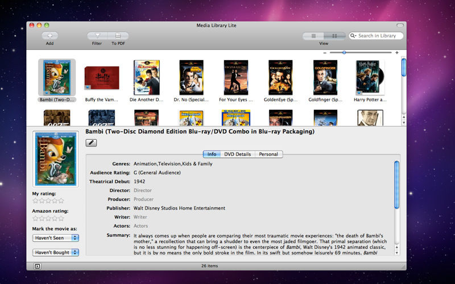
Task: Toggle the details panel button in status bar
Action: point(37,266)
